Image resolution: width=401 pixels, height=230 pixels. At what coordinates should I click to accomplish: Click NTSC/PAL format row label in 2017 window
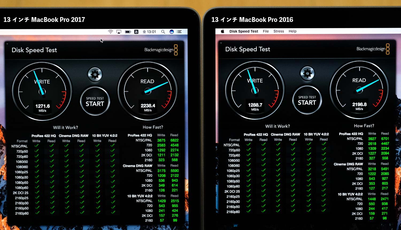tap(20, 146)
